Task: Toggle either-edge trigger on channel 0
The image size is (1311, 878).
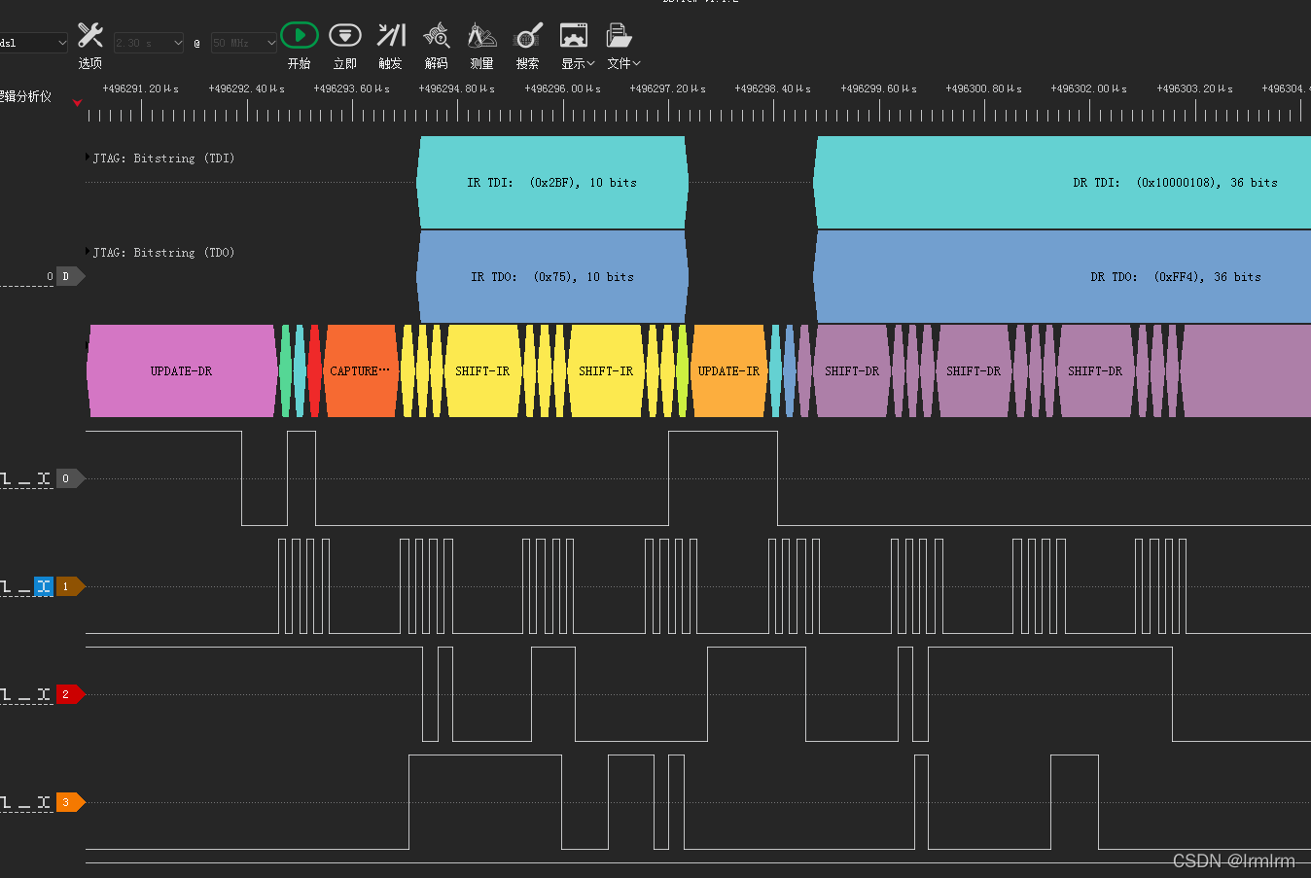Action: tap(44, 478)
